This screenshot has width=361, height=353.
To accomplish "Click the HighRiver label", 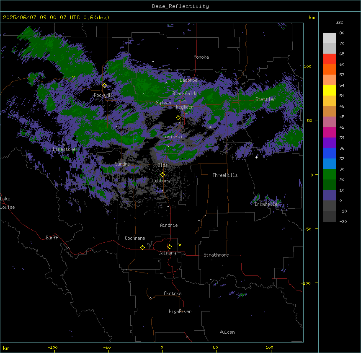I will [x=180, y=311].
